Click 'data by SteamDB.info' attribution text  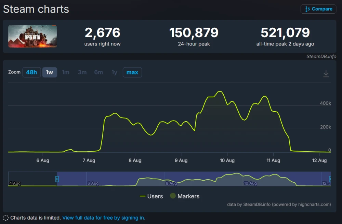(279, 205)
